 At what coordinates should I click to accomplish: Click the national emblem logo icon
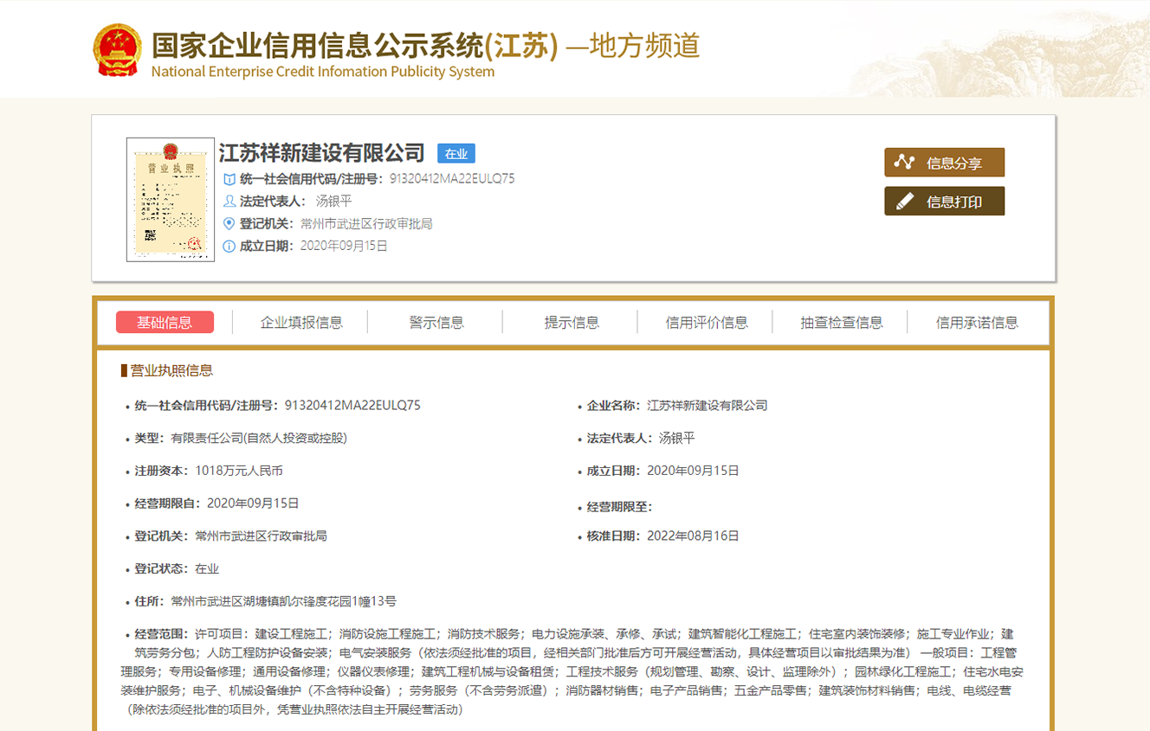tap(117, 49)
